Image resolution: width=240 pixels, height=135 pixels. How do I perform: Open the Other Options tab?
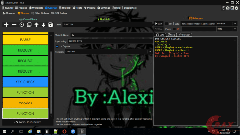40,13
